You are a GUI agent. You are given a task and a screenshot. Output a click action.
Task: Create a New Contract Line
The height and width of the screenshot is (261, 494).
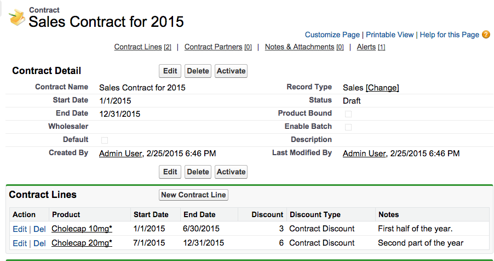click(x=194, y=195)
